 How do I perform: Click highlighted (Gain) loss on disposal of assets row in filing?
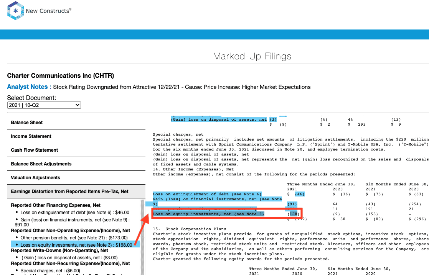point(219,119)
